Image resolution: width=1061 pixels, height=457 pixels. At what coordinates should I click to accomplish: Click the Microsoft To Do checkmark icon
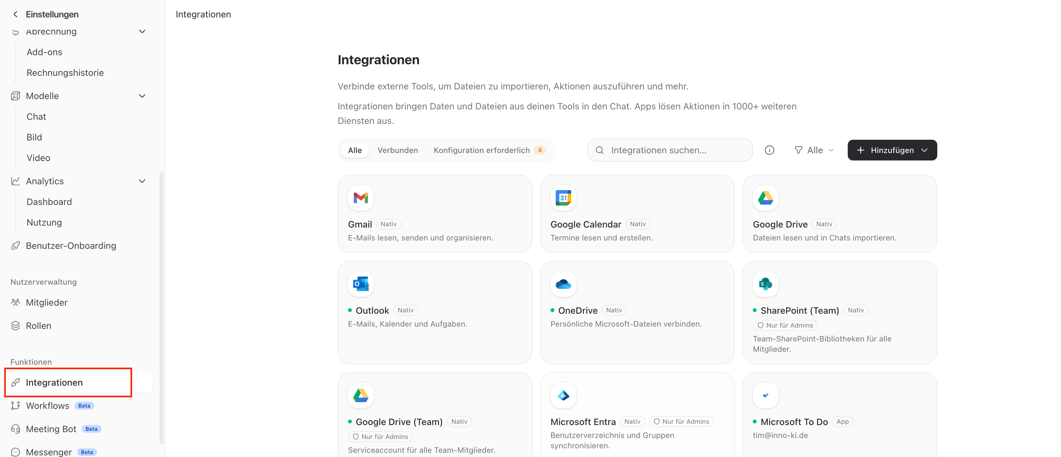[765, 395]
